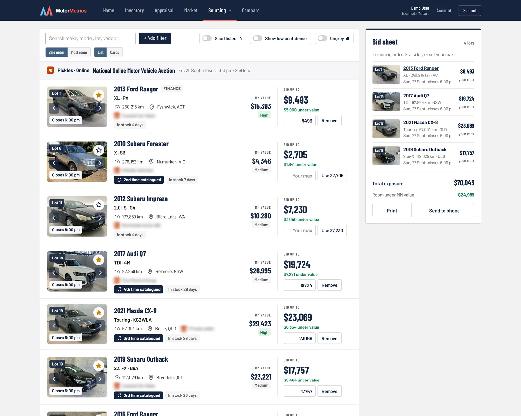Remove the 2021 Mazda CX-8 bid
Viewport: 521px width, 416px height.
point(330,339)
